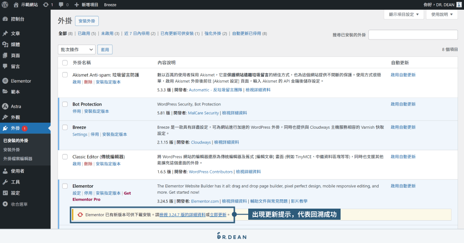Click the 搜尋已安裝的外掛 search field
This screenshot has height=243, width=464.
[413, 35]
